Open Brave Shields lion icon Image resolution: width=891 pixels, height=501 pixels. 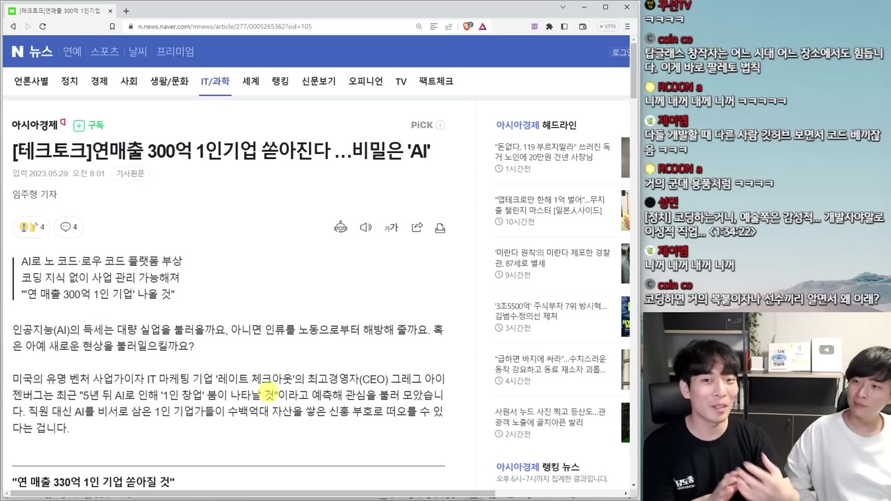click(x=468, y=27)
